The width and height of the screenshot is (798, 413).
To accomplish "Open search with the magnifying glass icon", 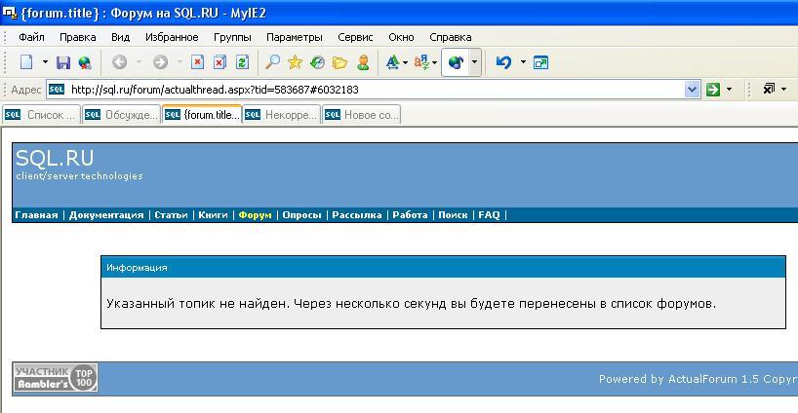I will tap(273, 62).
